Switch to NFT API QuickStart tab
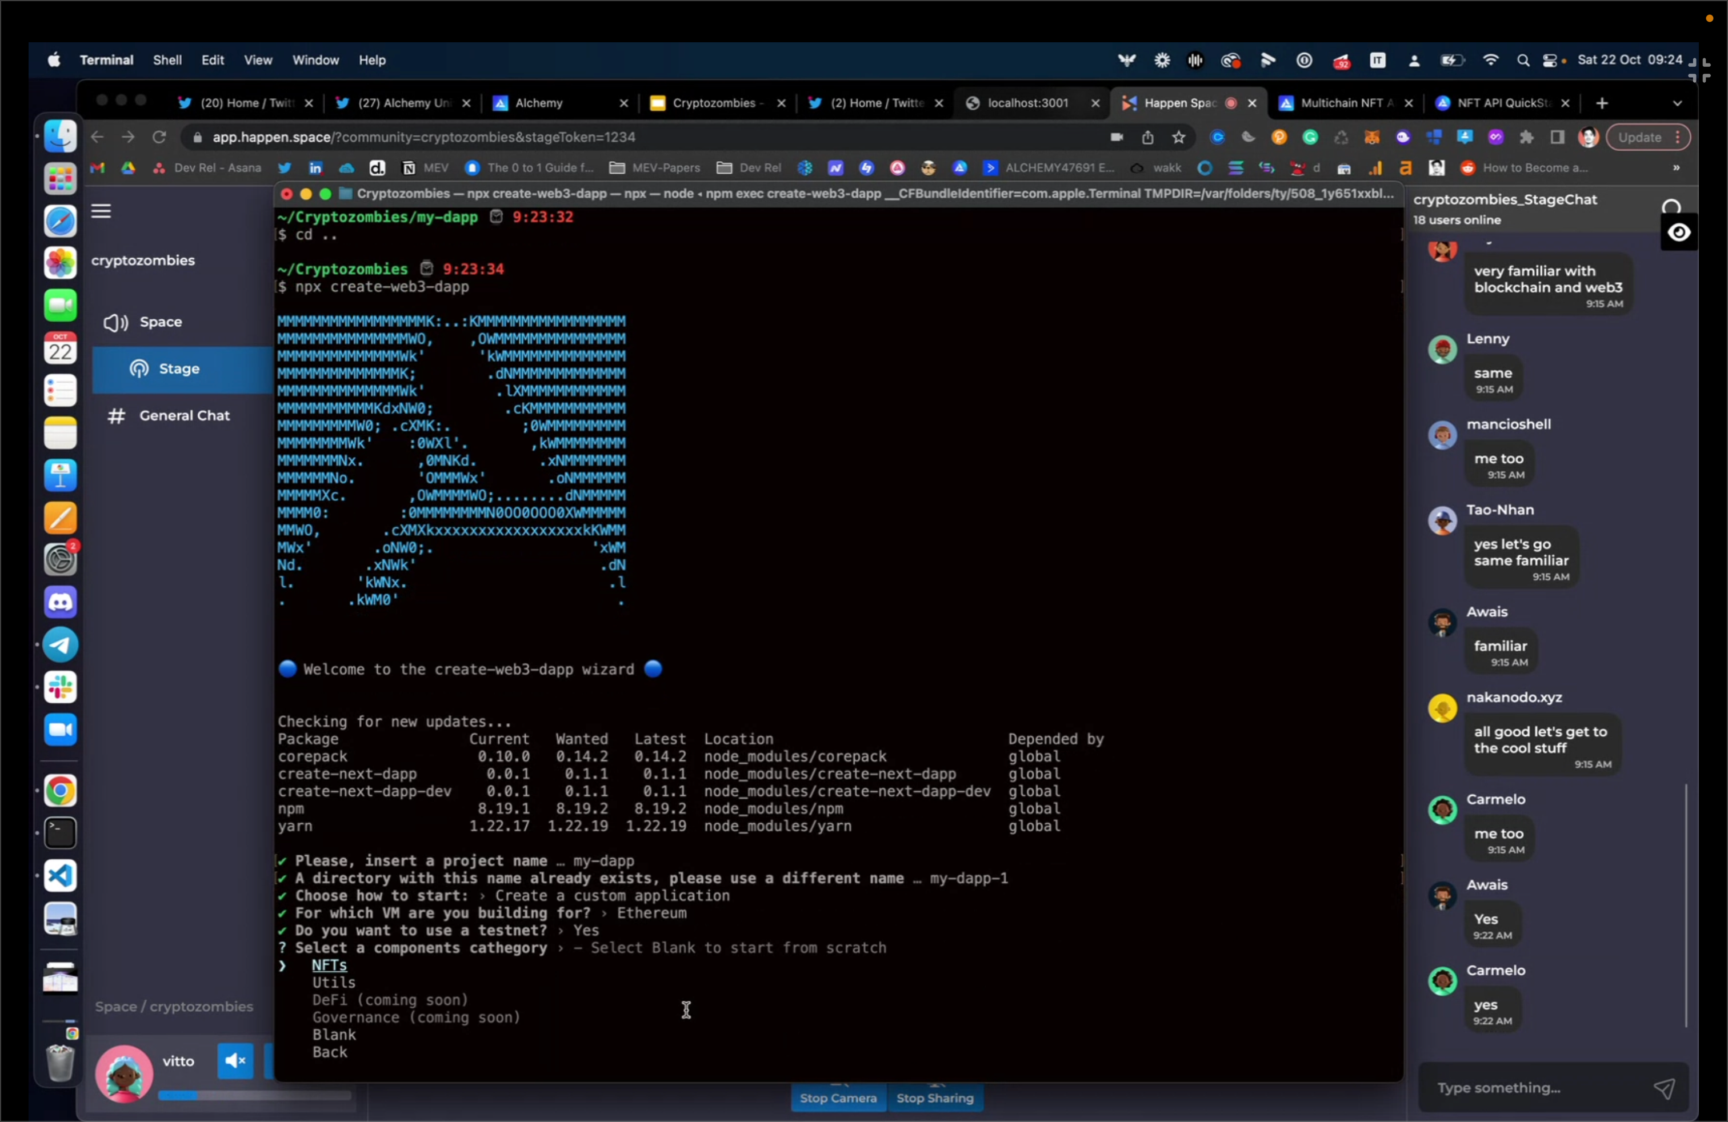Screen dimensions: 1728x1122 1502,103
